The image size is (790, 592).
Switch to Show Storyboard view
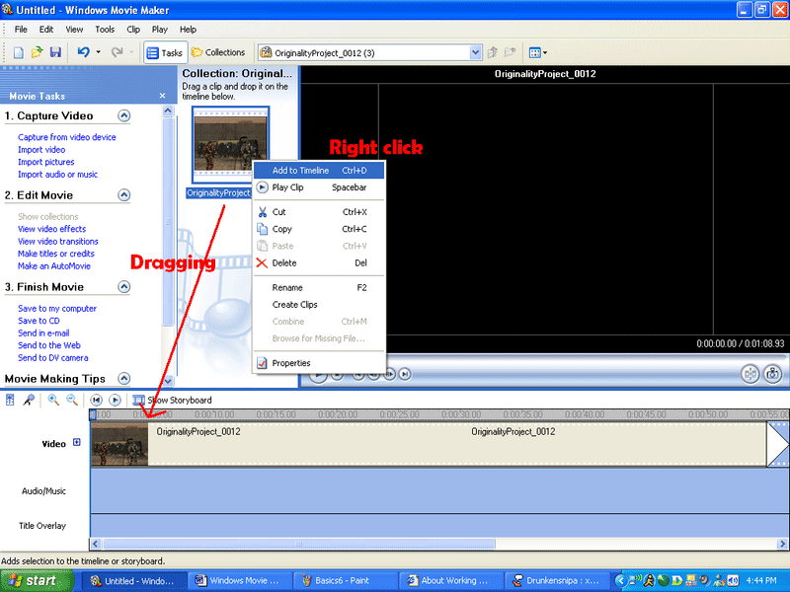click(172, 400)
